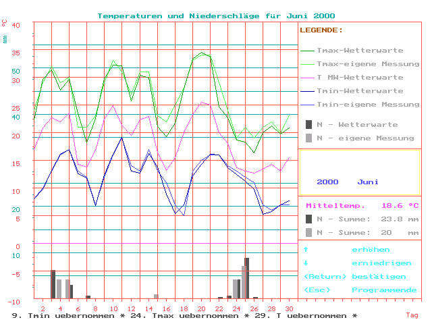432x324 pixels.
Task: Select the T MW-Wetterwarte legend entry
Action: click(x=359, y=78)
